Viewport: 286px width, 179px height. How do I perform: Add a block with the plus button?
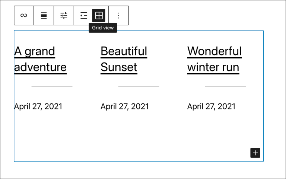click(255, 153)
